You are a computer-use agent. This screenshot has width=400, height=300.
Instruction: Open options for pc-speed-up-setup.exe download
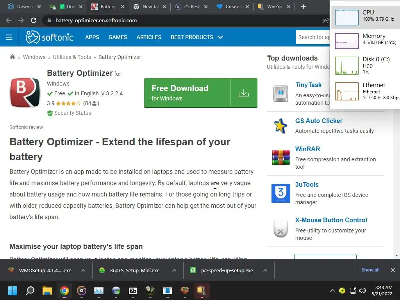tap(265, 270)
